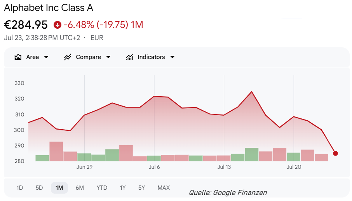Click the 290 price axis value
Screen dimensions: 352x201
point(19,146)
